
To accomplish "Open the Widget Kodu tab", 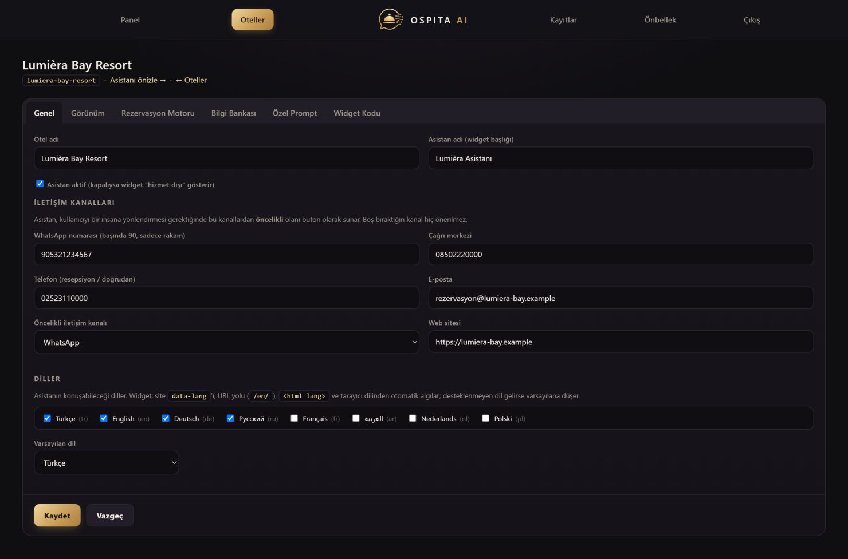I will [x=357, y=113].
